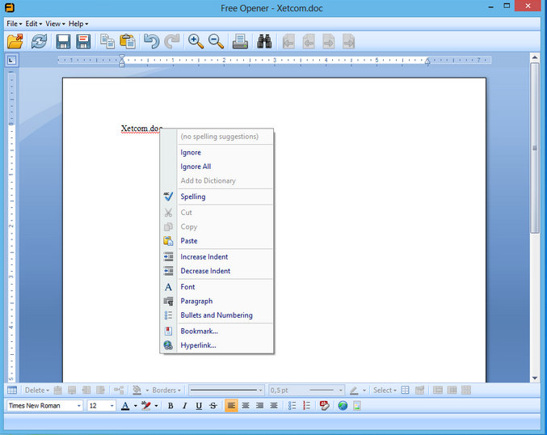Click the vertical scrollbar thumb
547x435 pixels.
pos(535,148)
